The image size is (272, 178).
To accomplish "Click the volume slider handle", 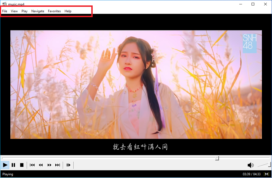I will [x=269, y=164].
